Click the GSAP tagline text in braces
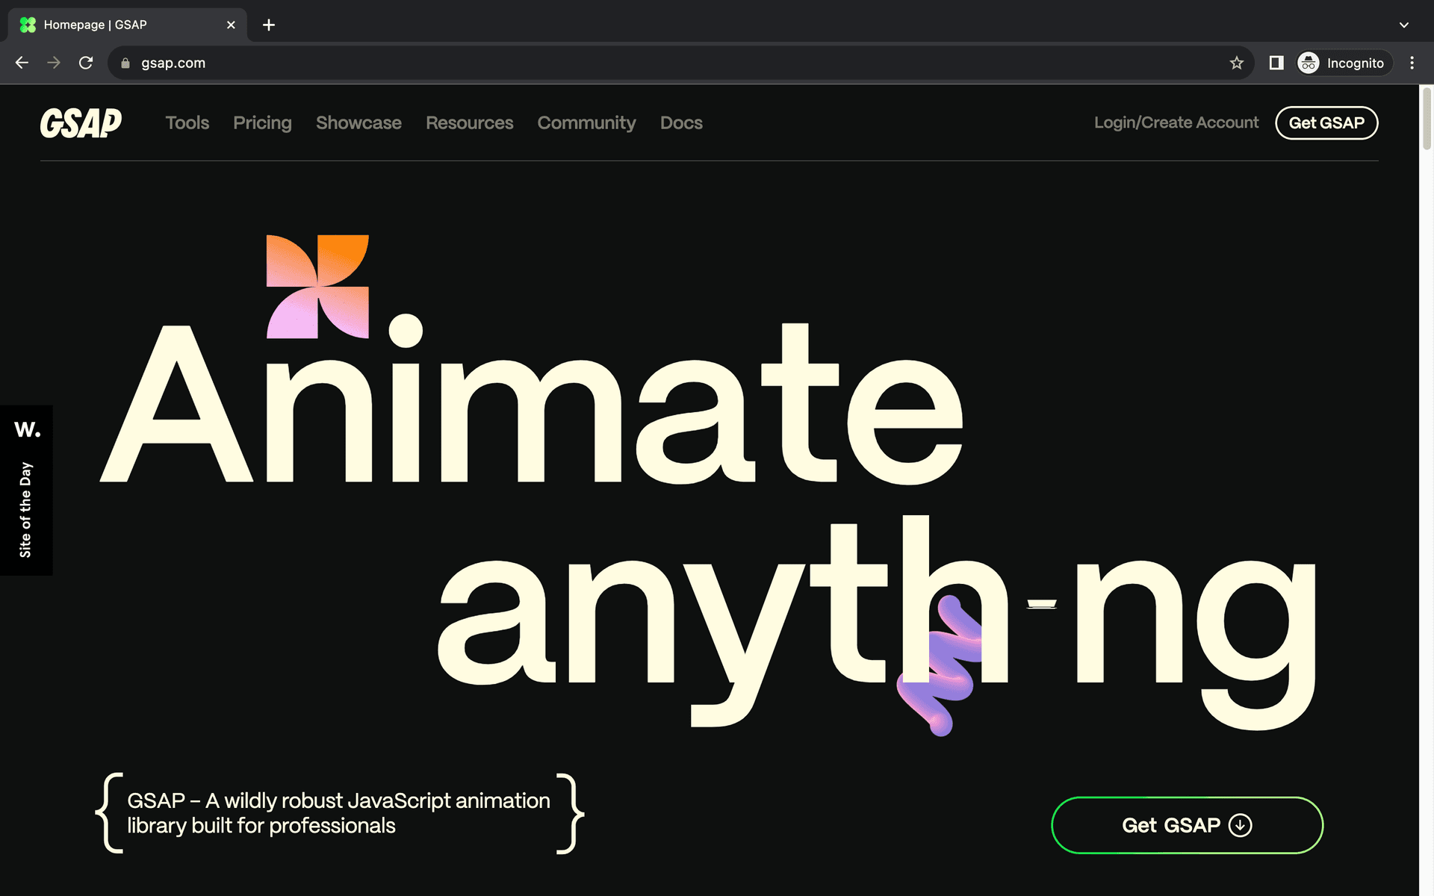 [x=338, y=813]
